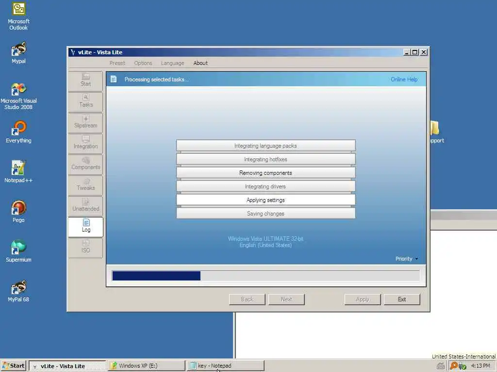Select the Notepad++ desktop shortcut

(x=18, y=172)
